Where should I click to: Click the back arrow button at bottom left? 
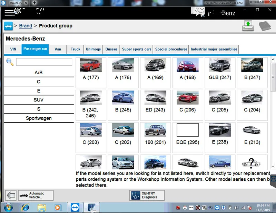pos(11,195)
